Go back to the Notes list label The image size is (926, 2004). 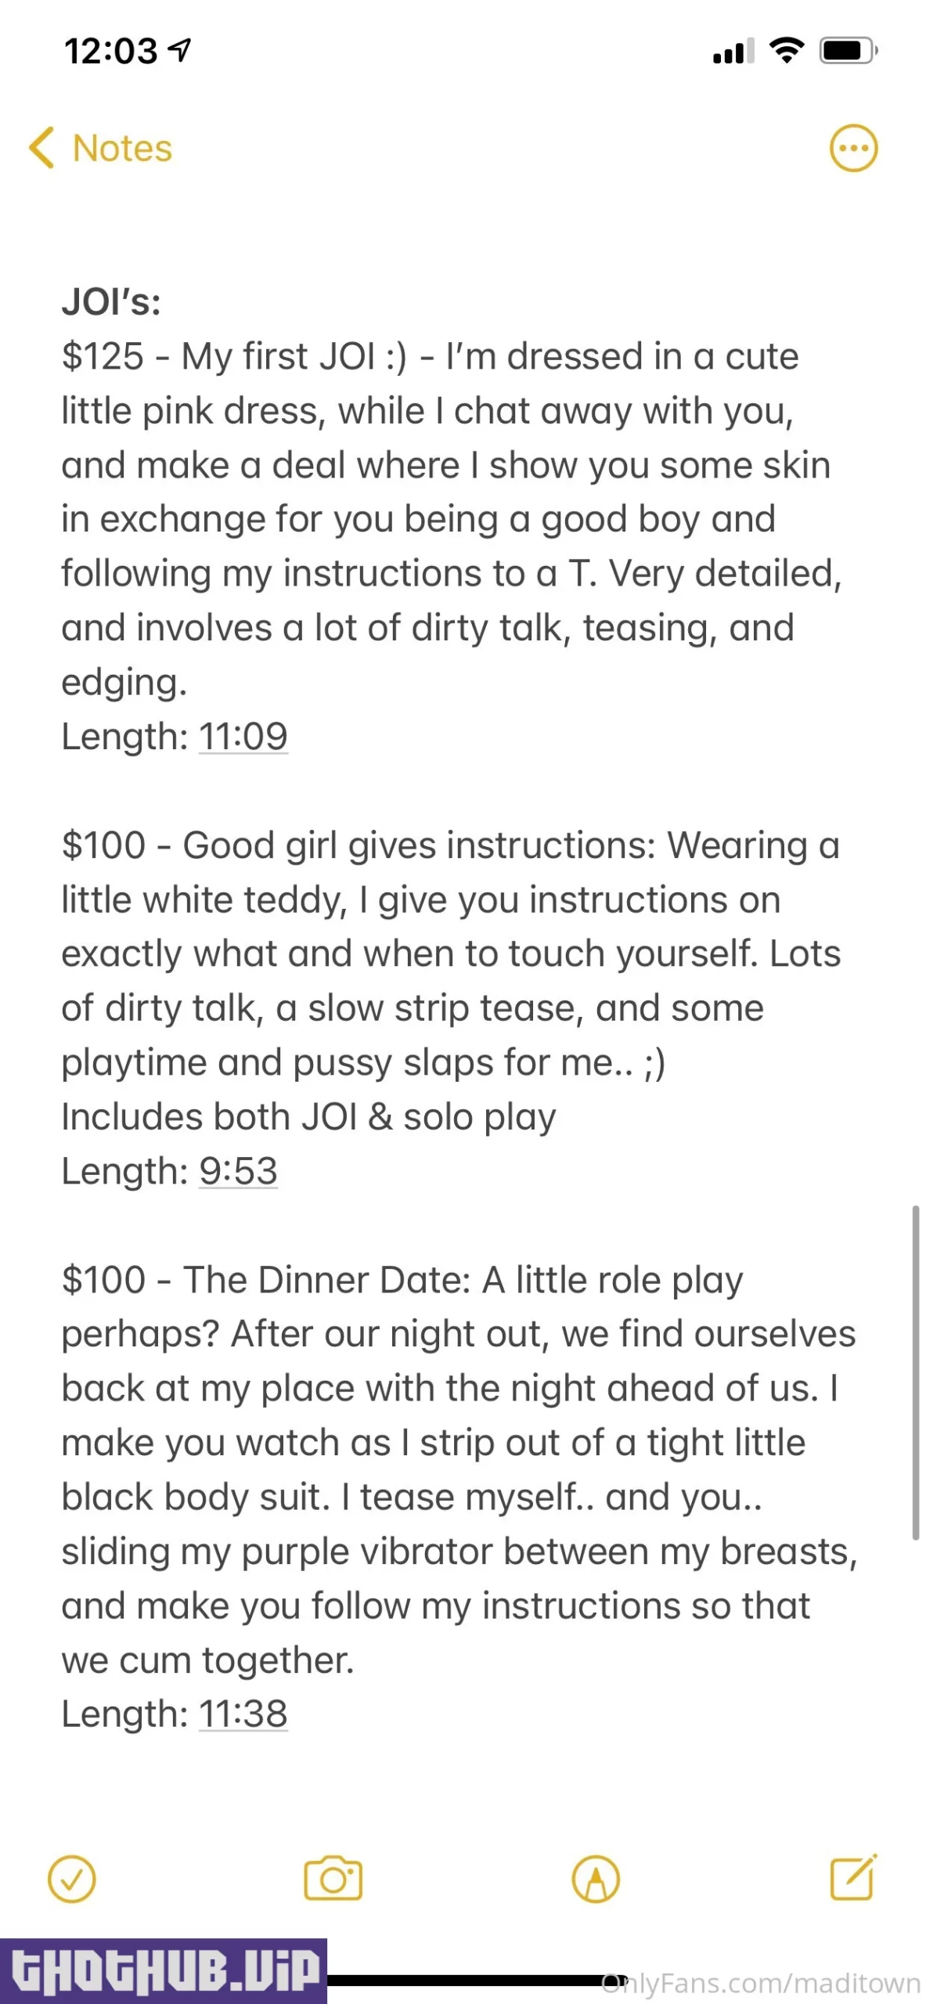(x=122, y=149)
